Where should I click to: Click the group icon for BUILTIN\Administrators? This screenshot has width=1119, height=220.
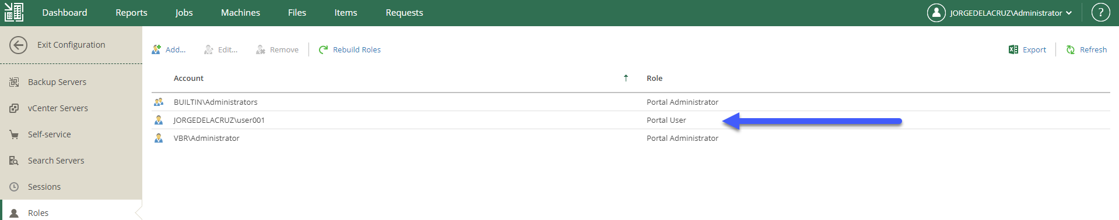(x=159, y=102)
